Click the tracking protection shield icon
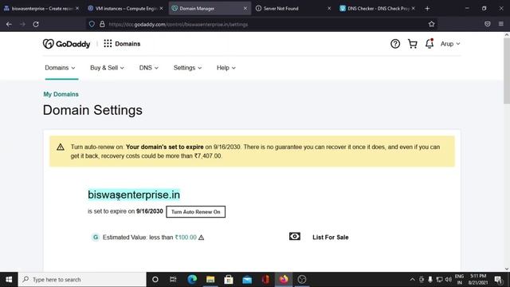This screenshot has width=510, height=287. pyautogui.click(x=92, y=24)
